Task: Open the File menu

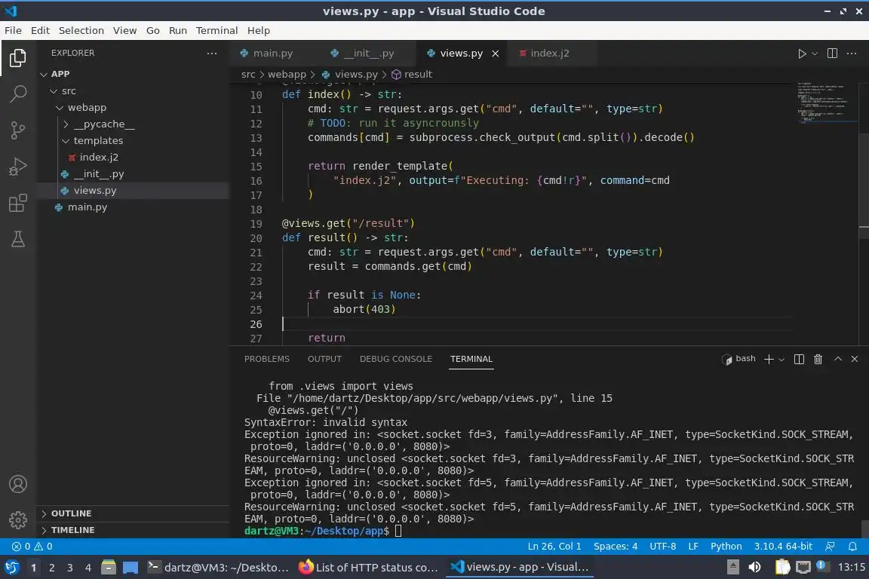Action: [x=13, y=30]
